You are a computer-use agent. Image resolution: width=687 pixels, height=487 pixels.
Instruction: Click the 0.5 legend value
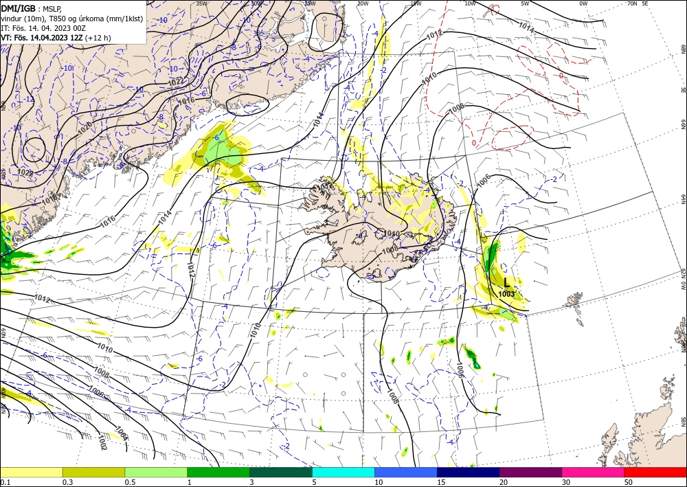click(130, 482)
